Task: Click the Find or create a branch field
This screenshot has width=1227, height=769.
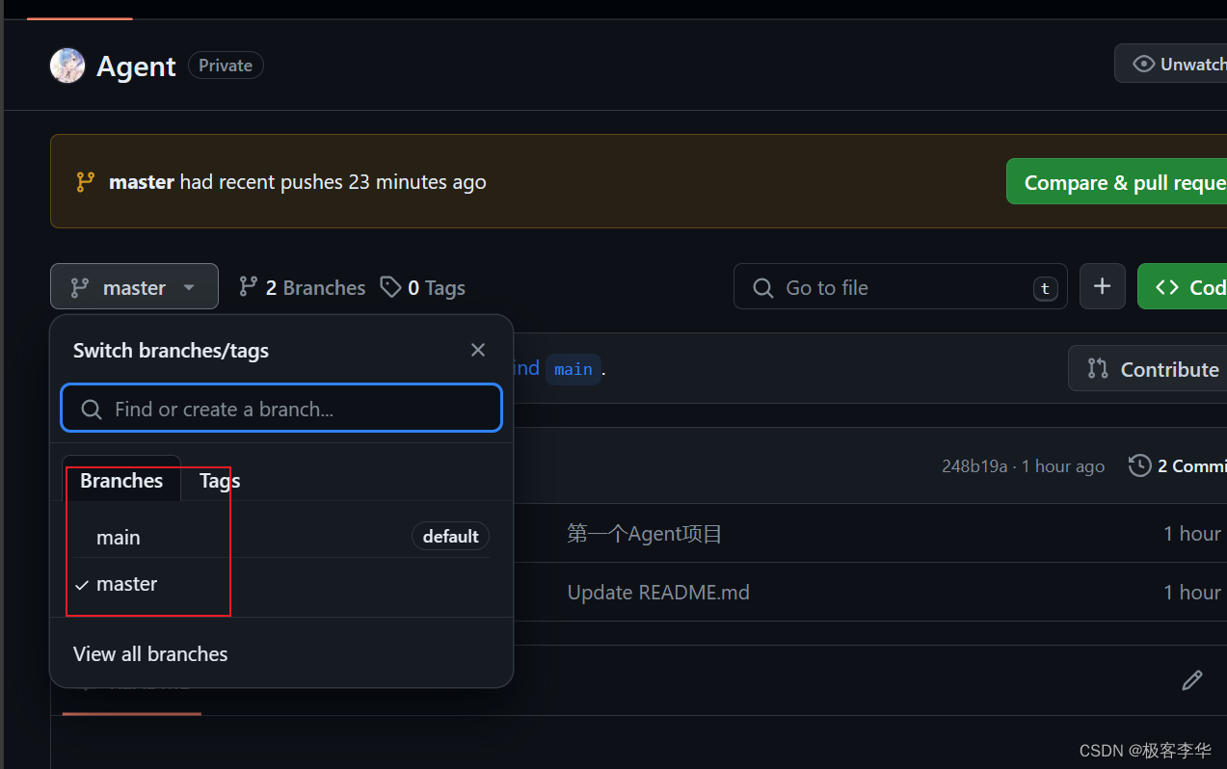Action: coord(281,409)
